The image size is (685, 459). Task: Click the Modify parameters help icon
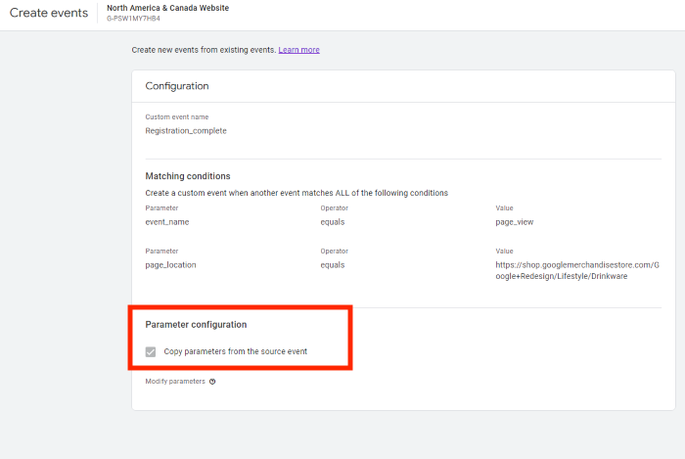coord(212,382)
